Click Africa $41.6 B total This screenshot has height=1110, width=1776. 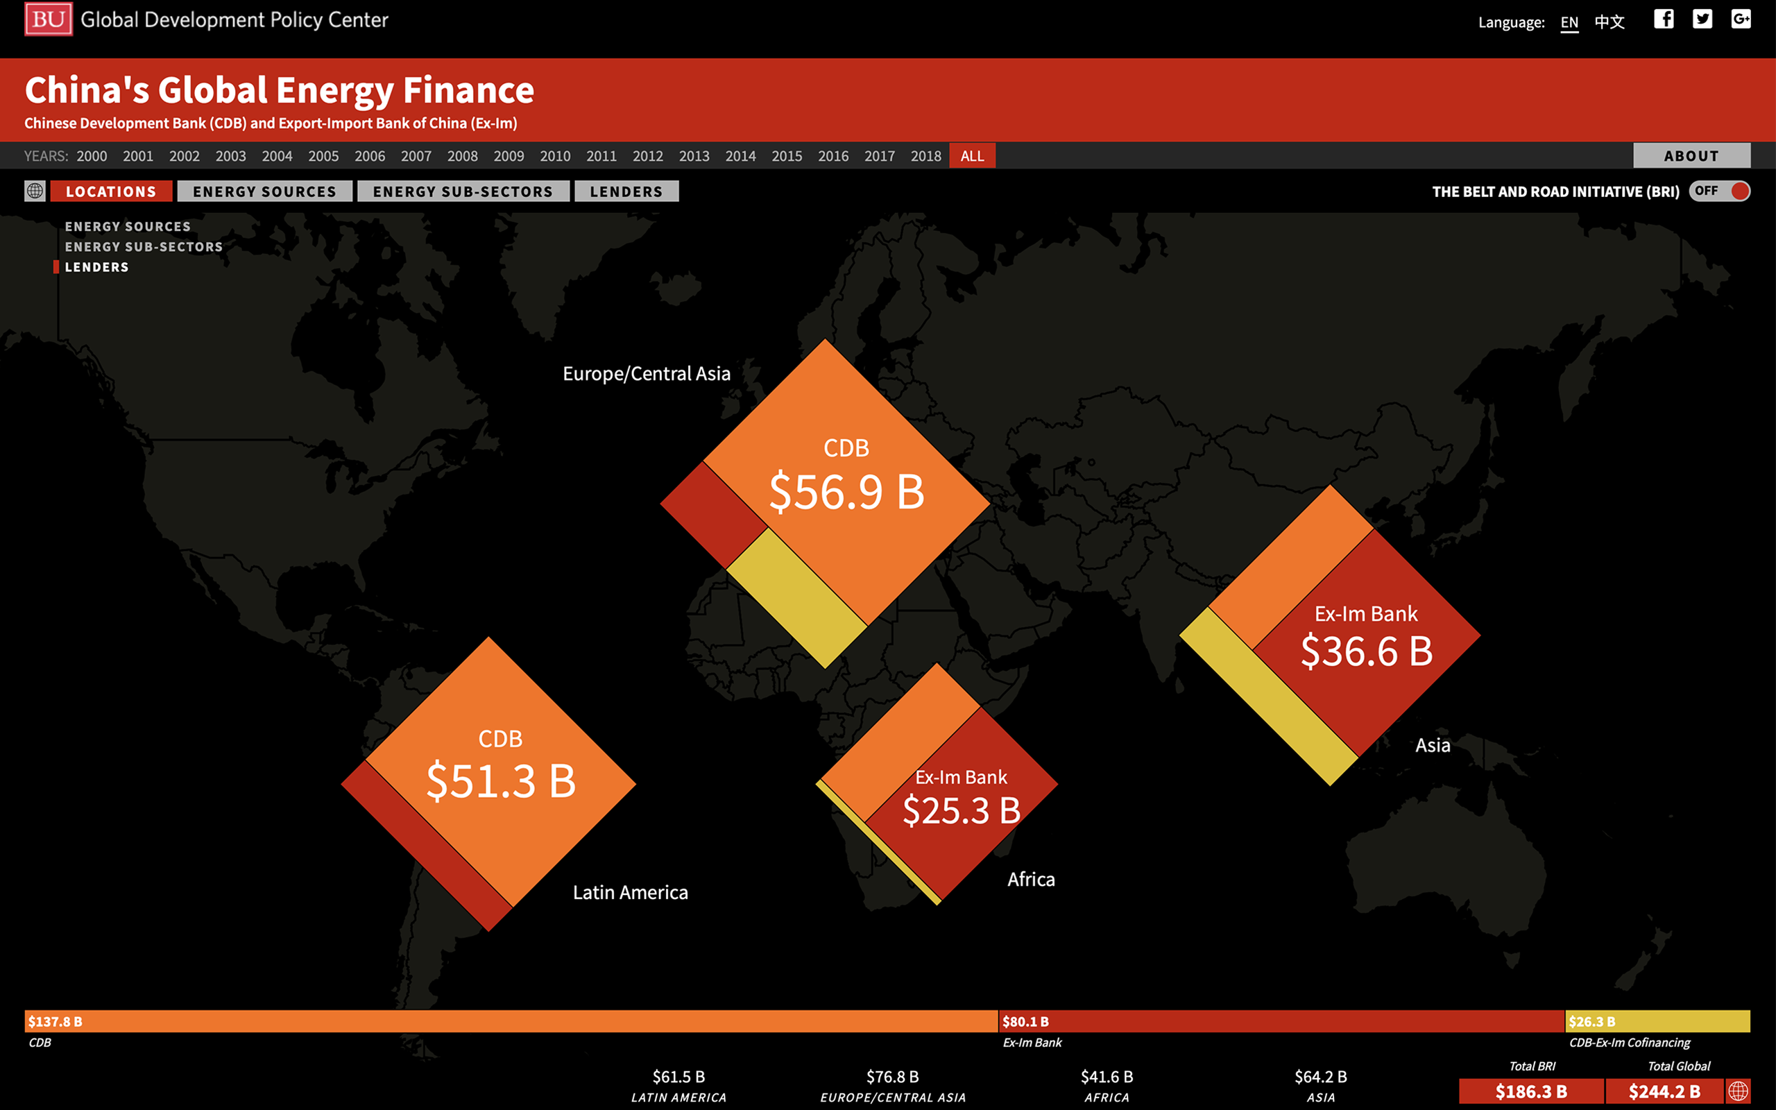pyautogui.click(x=1107, y=1085)
